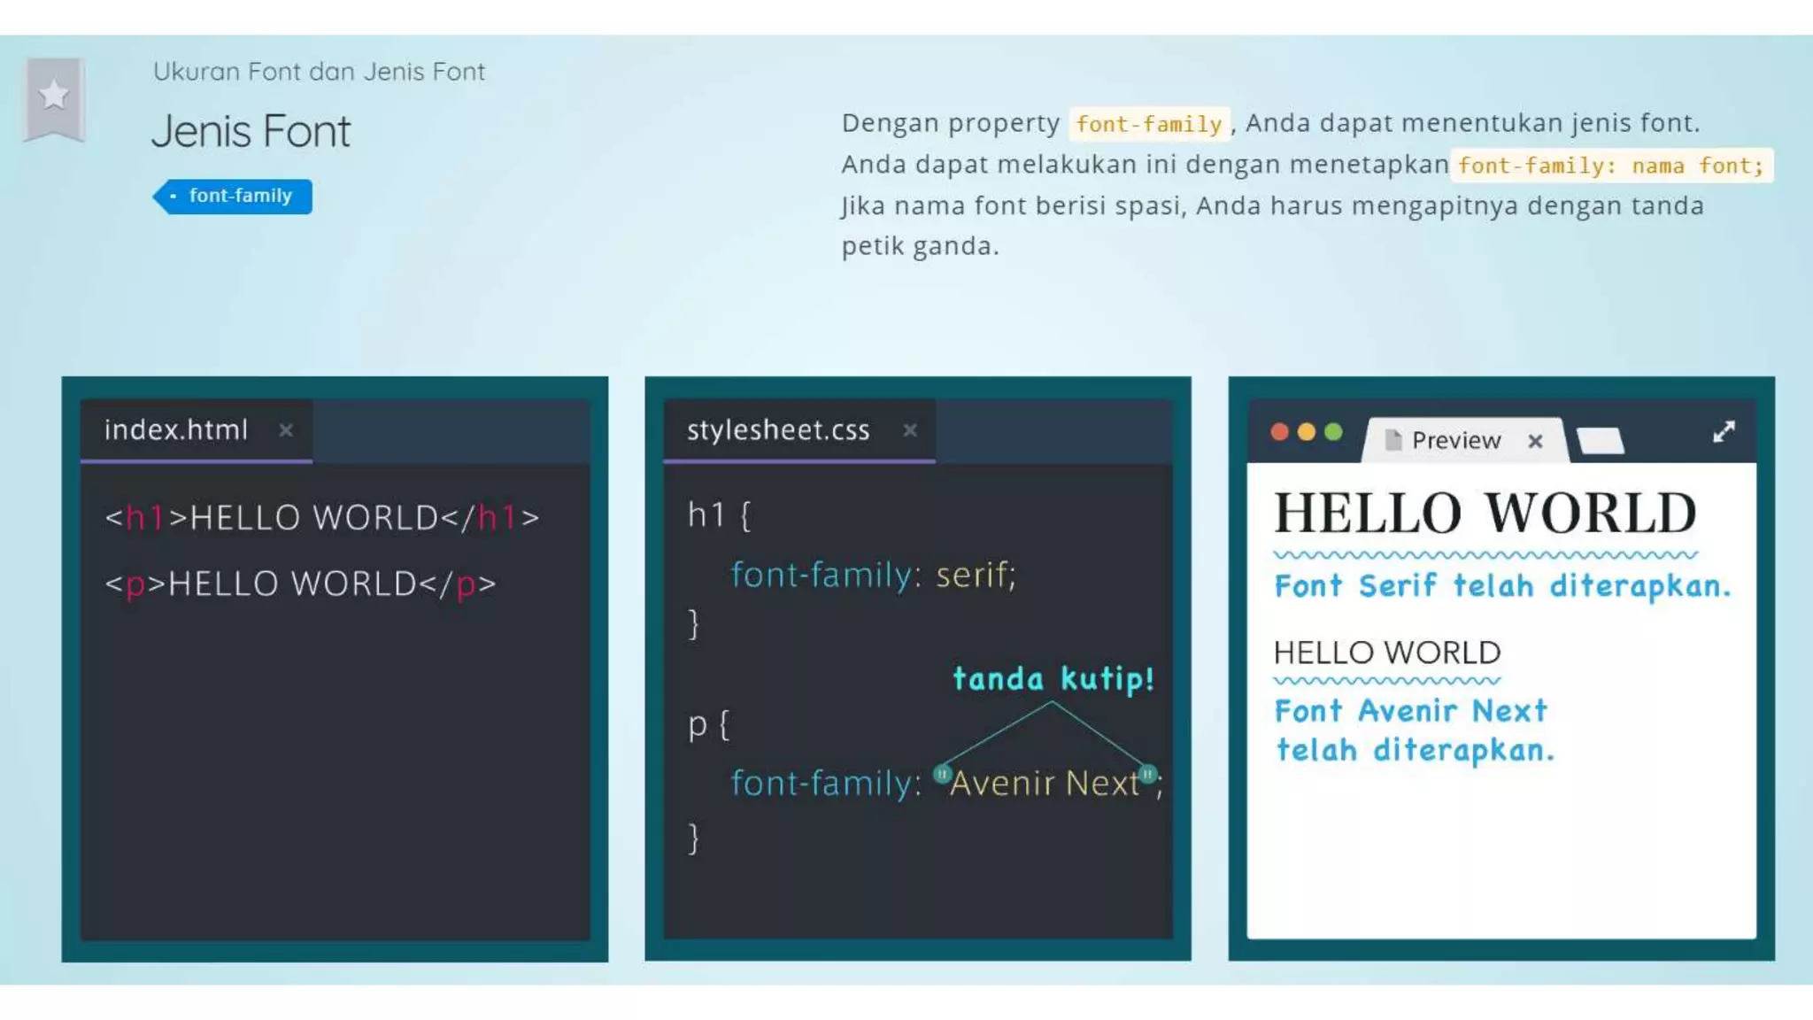Select the index.html tab
Screen dimensions: 1813x1020
tap(176, 430)
